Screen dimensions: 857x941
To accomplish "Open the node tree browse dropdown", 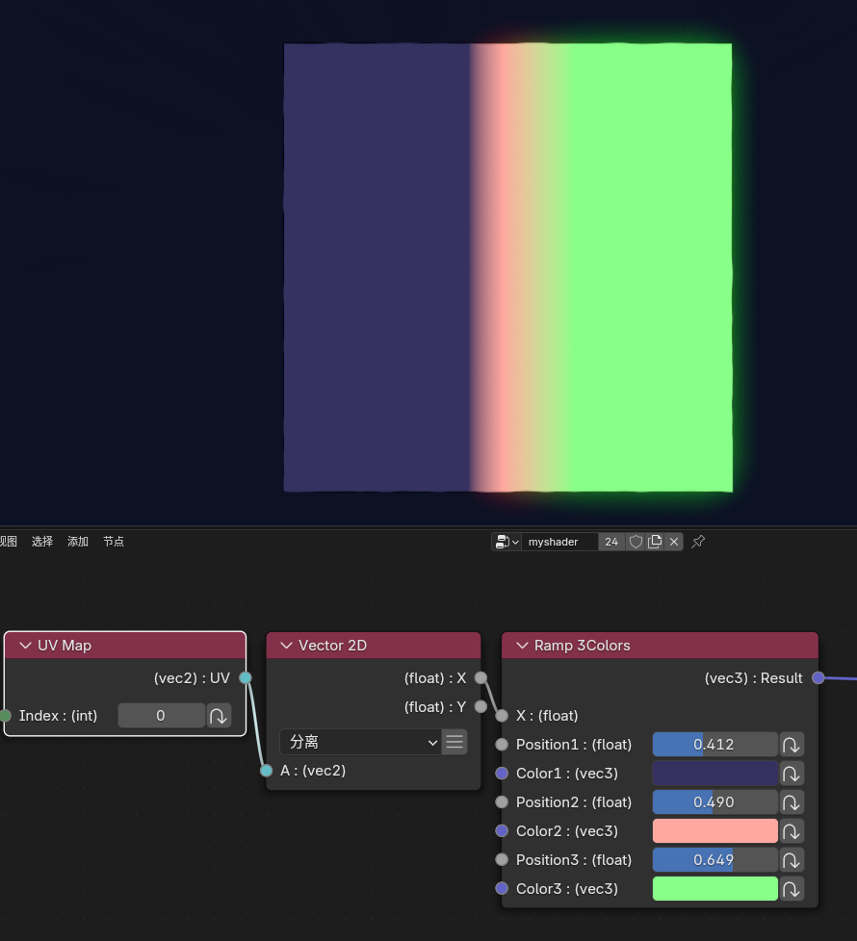I will [506, 542].
